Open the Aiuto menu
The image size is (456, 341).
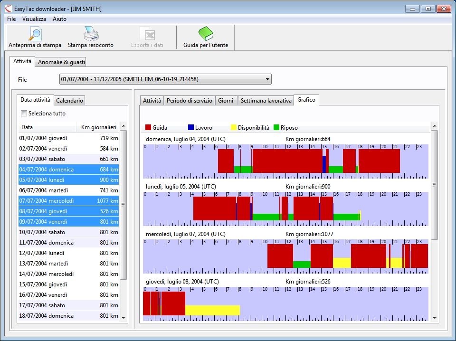(59, 19)
